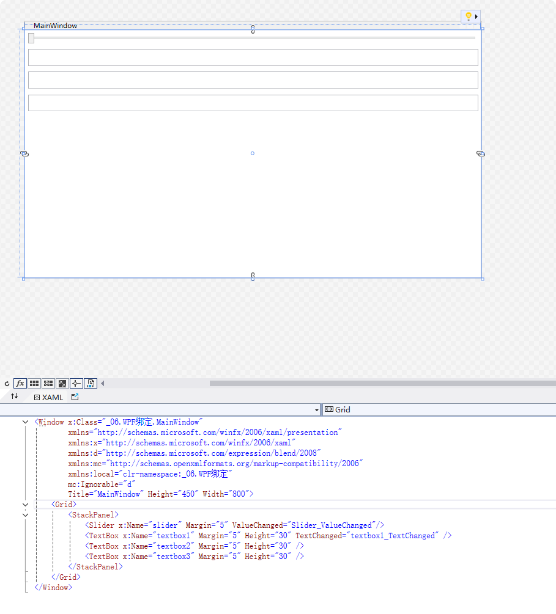Click the scroll-left arrow on designer scrollbar
This screenshot has height=614, width=556.
(103, 383)
